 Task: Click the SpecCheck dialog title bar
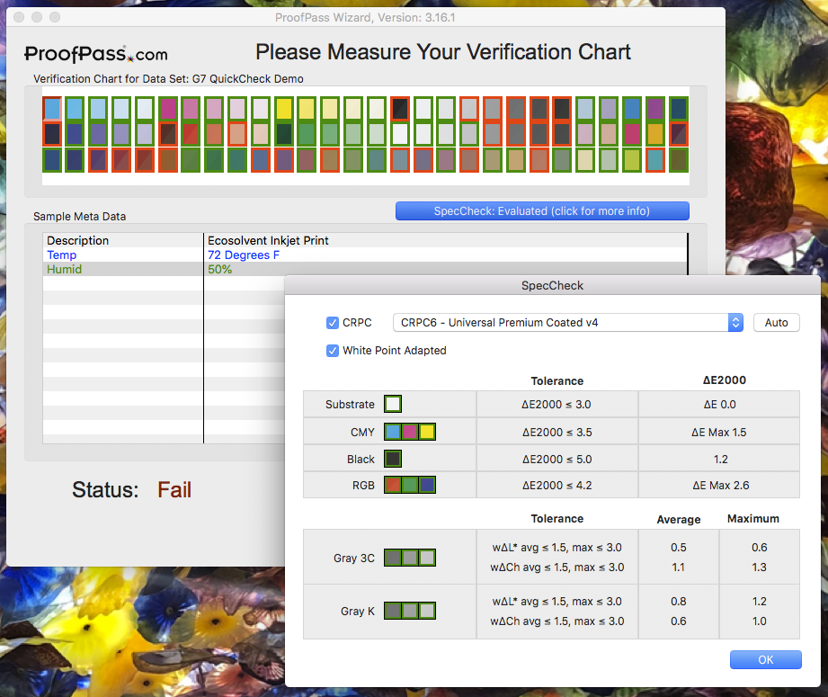pyautogui.click(x=552, y=285)
